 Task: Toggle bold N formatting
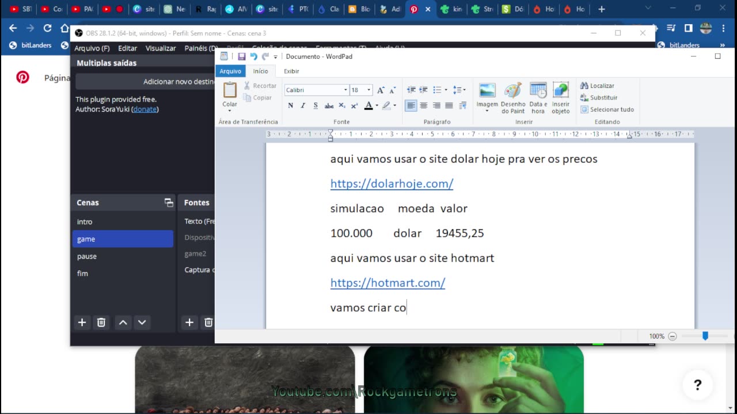click(290, 106)
